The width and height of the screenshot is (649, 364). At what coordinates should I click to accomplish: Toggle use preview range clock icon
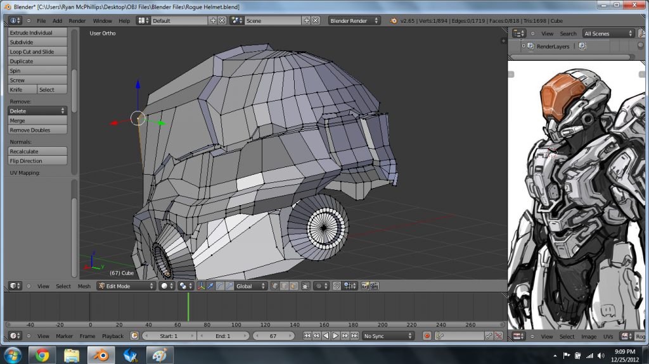tap(134, 336)
